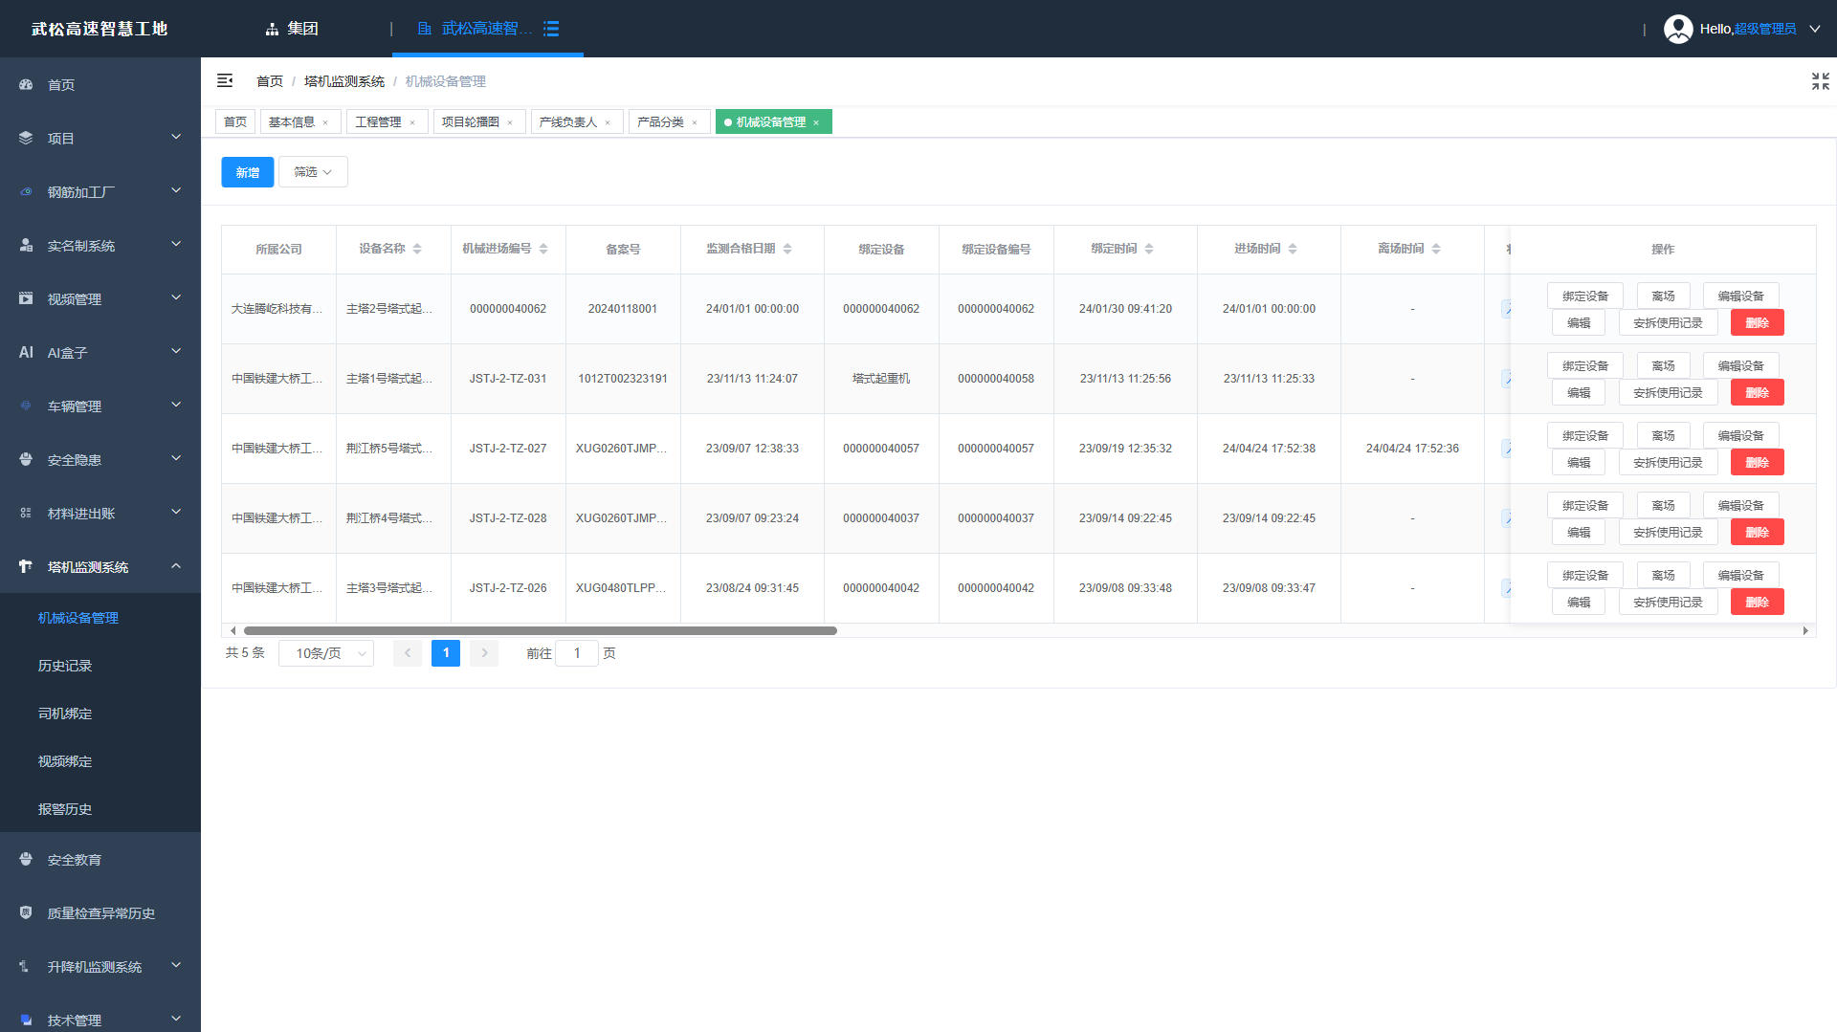Click the project list icon in top bar
This screenshot has height=1032, width=1837.
[551, 29]
